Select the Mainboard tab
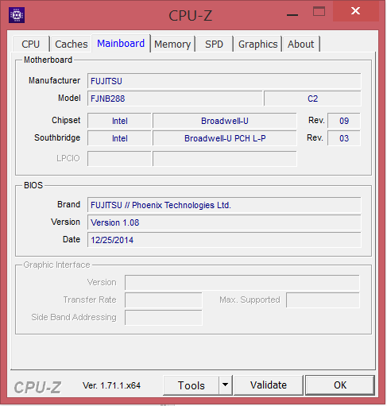 (x=121, y=43)
